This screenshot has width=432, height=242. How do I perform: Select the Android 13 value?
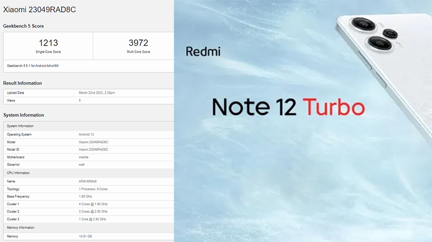(x=86, y=135)
